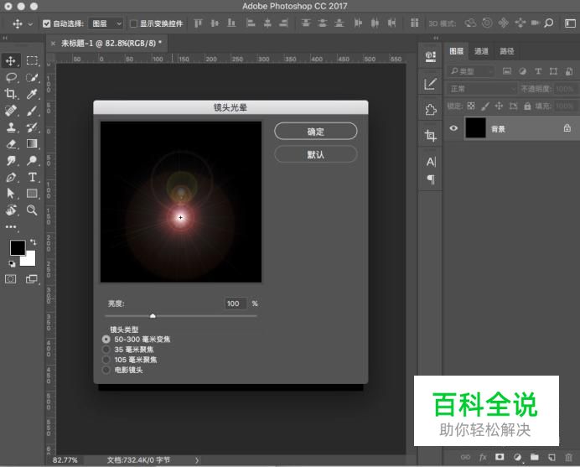Open the extra tools ellipsis menu
Viewport: 580px width, 467px height.
click(11, 226)
